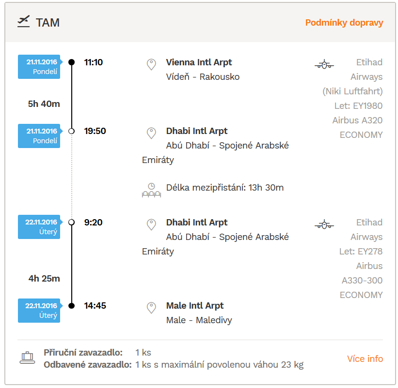This screenshot has height=388, width=398.
Task: Click the hollow timeline dot at 9:20
Action: 72,222
